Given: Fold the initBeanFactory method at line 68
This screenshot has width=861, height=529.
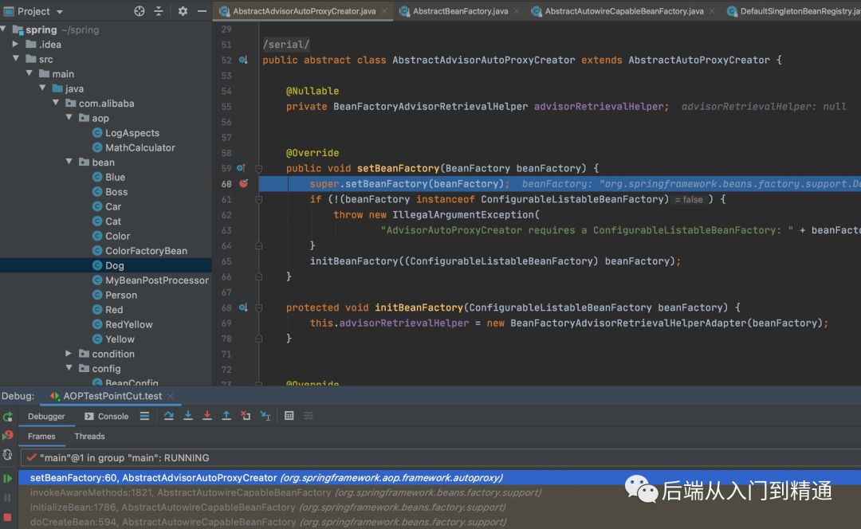Looking at the screenshot, I should point(258,308).
